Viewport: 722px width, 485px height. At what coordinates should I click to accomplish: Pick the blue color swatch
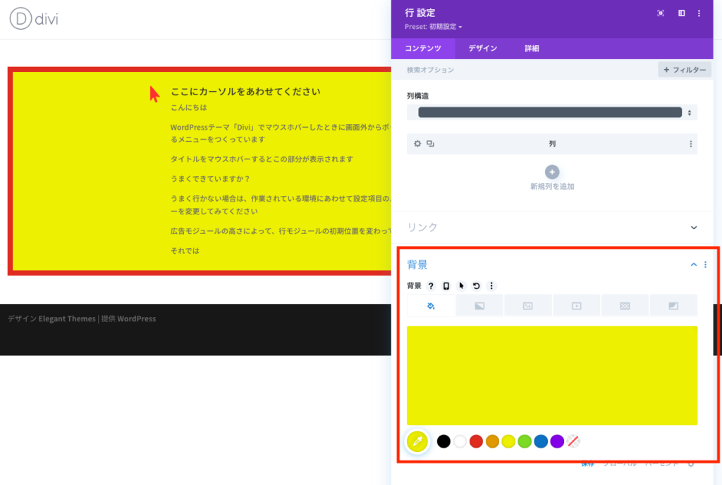(541, 441)
